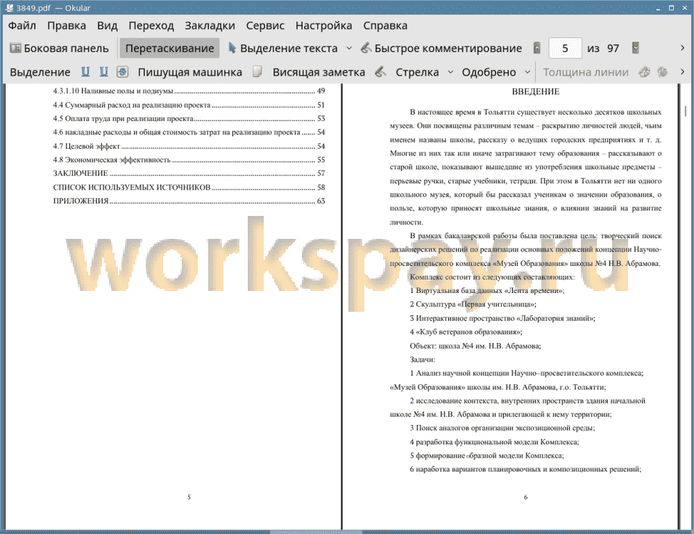Click the line 'Объект: школа №4 им. Н.В. Абрамова'
This screenshot has height=534, width=694.
(x=475, y=346)
